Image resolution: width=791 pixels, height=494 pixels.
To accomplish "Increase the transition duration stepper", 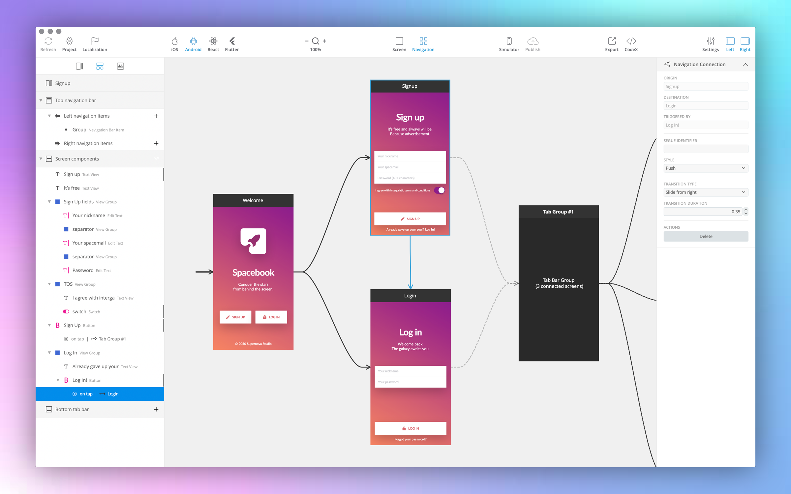I will [746, 210].
